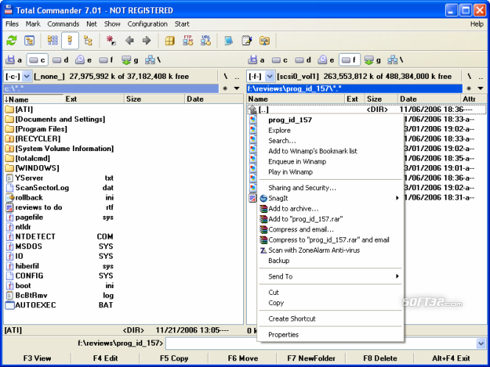Go to root in the left panel
This screenshot has width=490, height=367.
tap(225, 77)
